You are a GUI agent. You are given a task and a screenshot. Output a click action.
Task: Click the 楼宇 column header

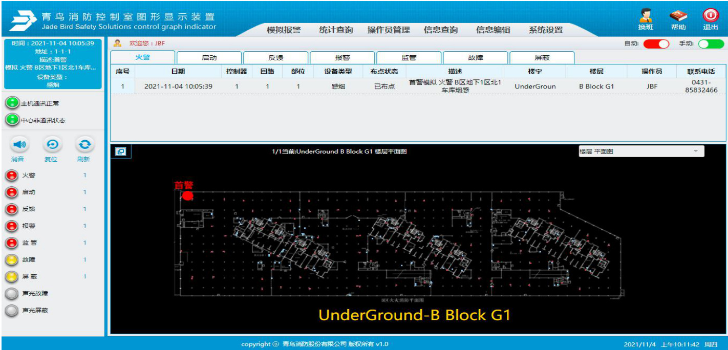coord(535,71)
